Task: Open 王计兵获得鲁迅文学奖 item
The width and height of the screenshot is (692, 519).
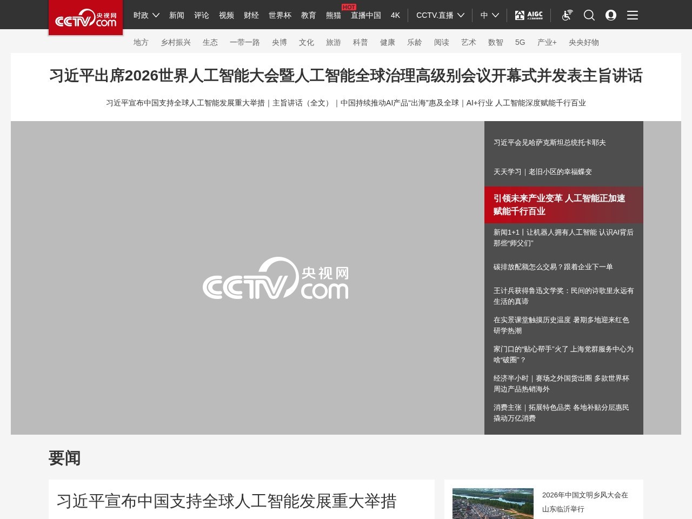Action: (x=563, y=296)
